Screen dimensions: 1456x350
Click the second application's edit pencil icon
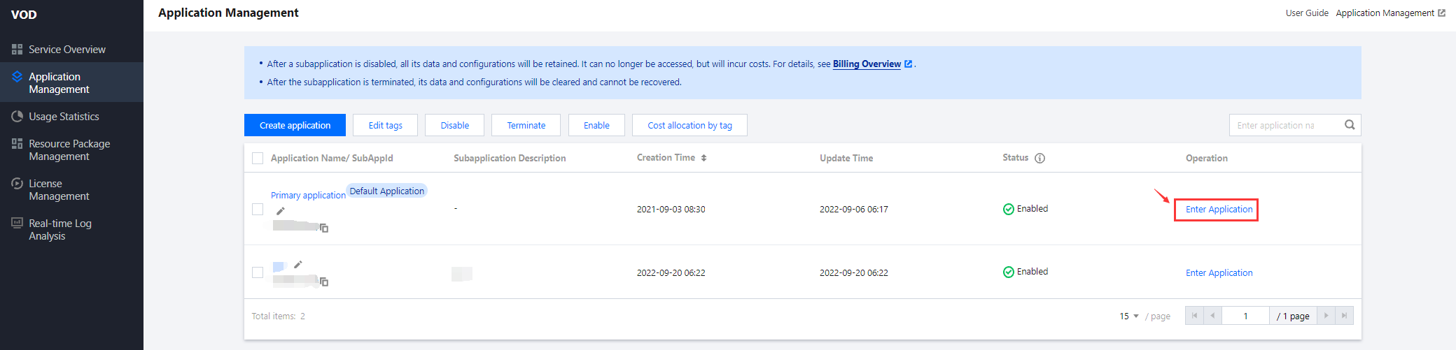click(x=298, y=264)
